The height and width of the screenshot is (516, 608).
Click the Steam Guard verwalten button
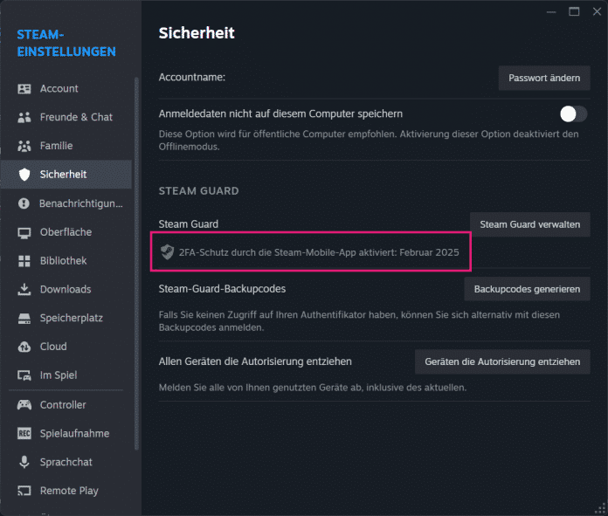[529, 224]
